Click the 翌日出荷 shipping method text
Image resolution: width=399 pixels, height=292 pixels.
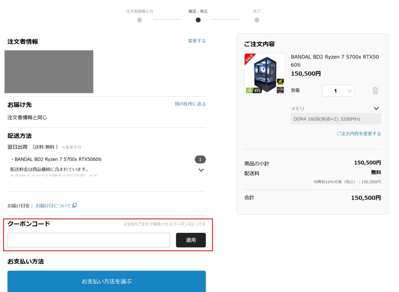[x=17, y=147]
